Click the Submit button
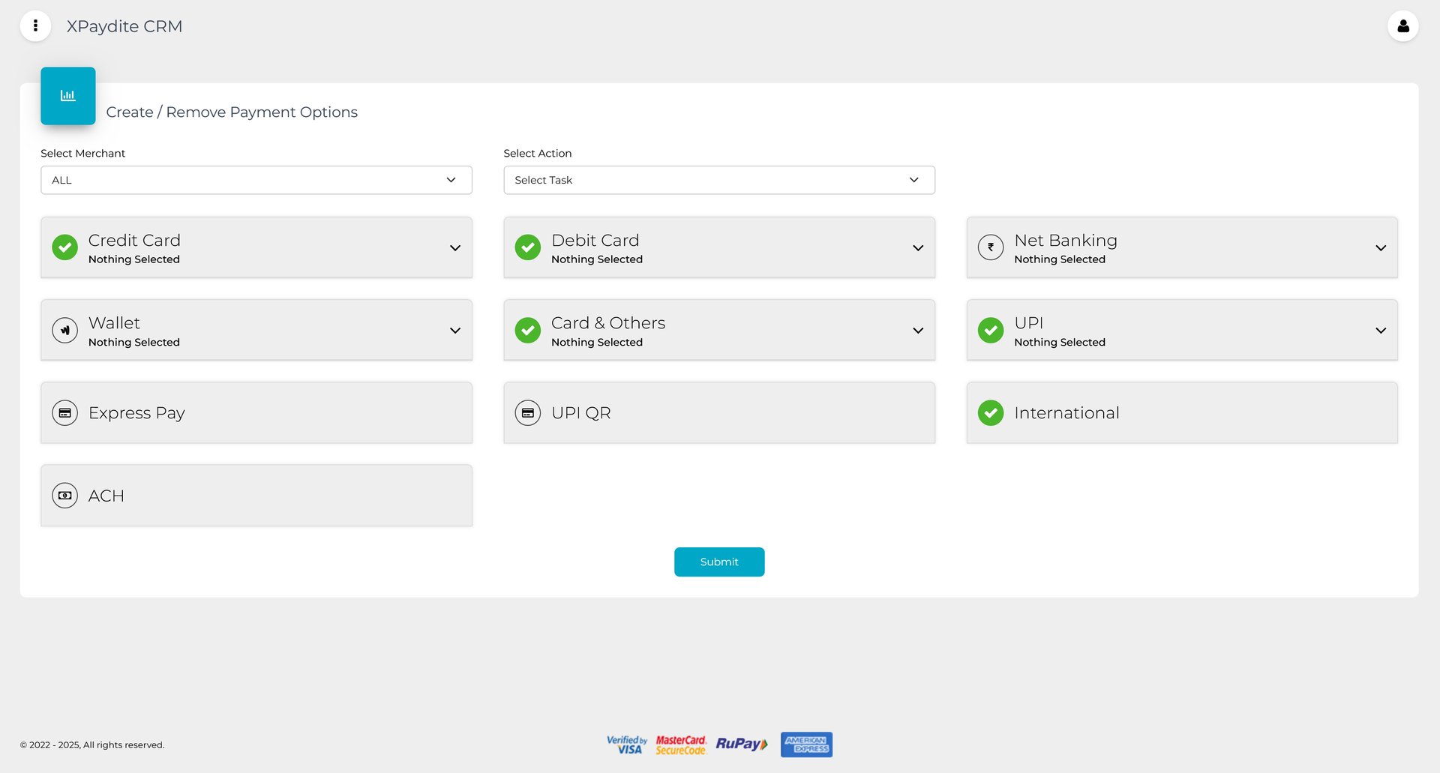Viewport: 1440px width, 773px height. [x=718, y=562]
